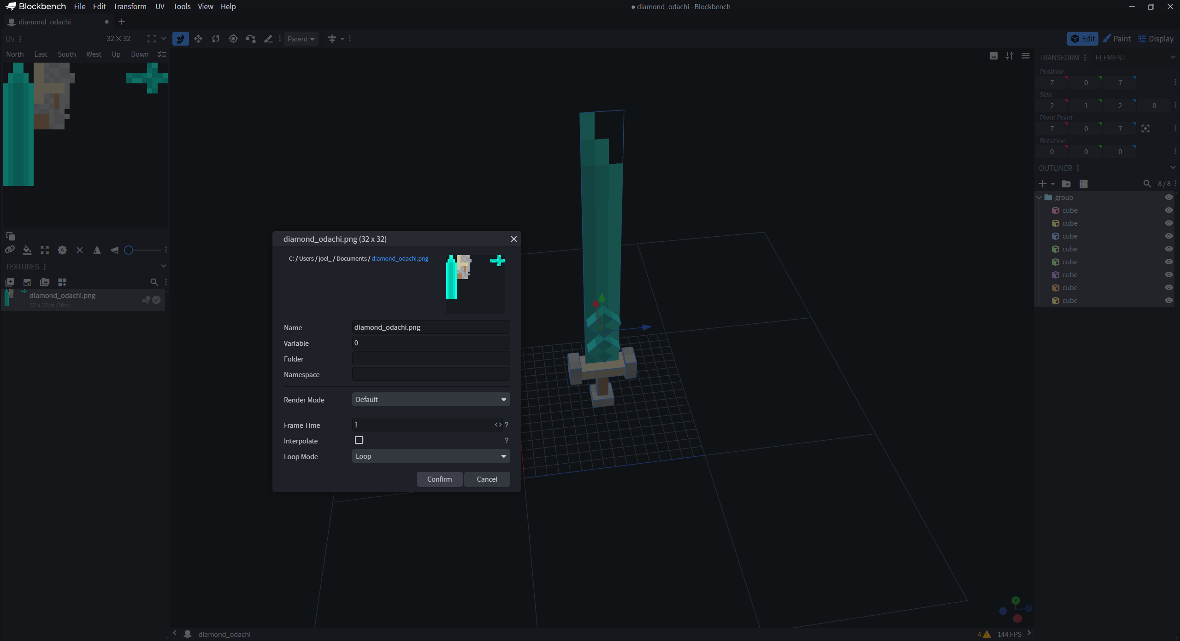
Task: Click the Confirm button in the dialog
Action: [x=439, y=479]
